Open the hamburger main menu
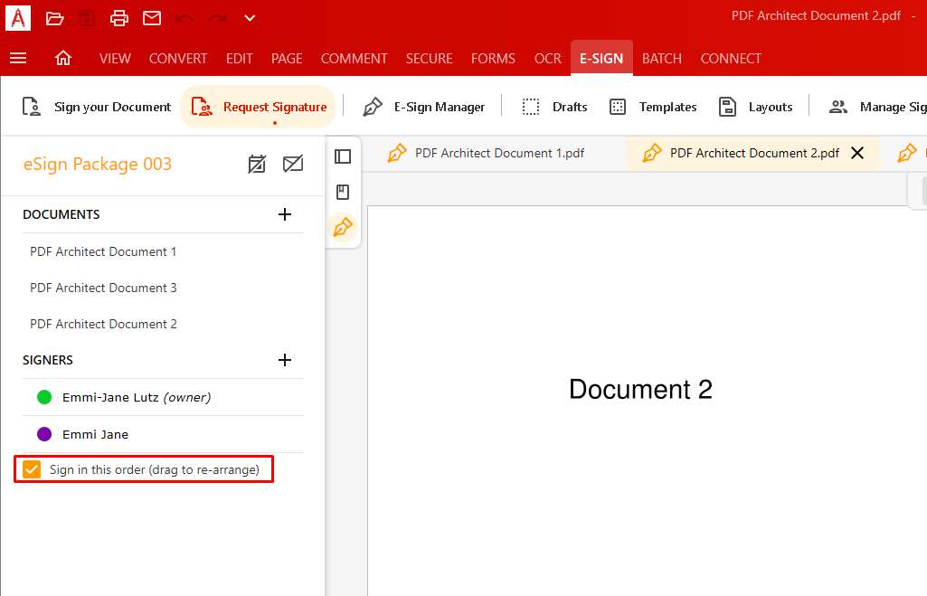The image size is (927, 596). click(18, 58)
